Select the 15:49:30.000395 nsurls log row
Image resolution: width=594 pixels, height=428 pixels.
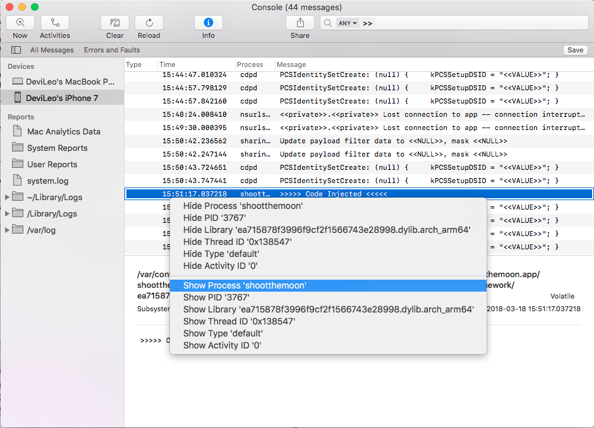pyautogui.click(x=359, y=128)
